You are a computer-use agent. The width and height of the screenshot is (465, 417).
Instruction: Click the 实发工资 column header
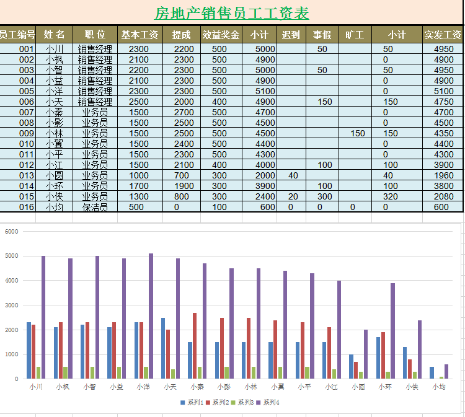pos(443,35)
